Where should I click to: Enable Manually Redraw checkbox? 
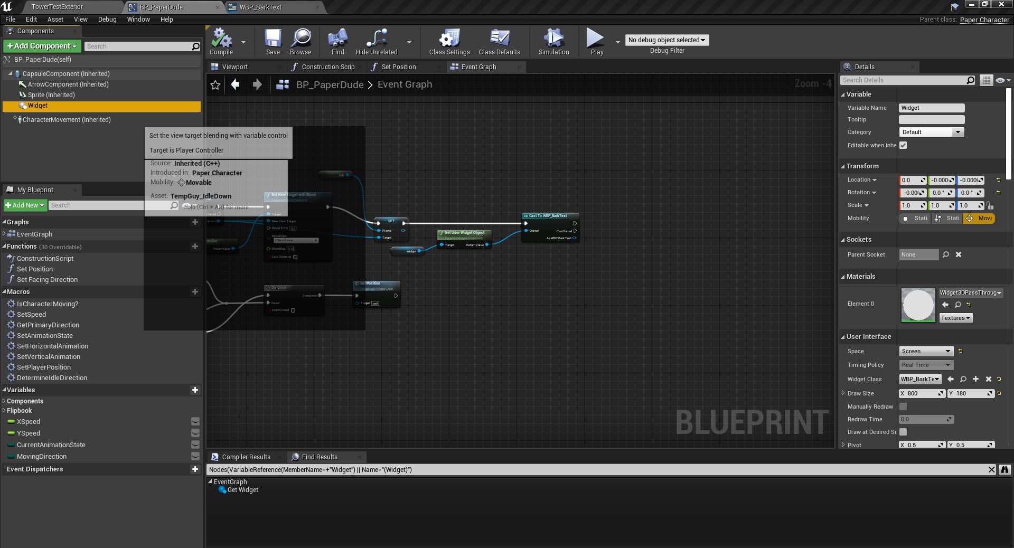(903, 407)
